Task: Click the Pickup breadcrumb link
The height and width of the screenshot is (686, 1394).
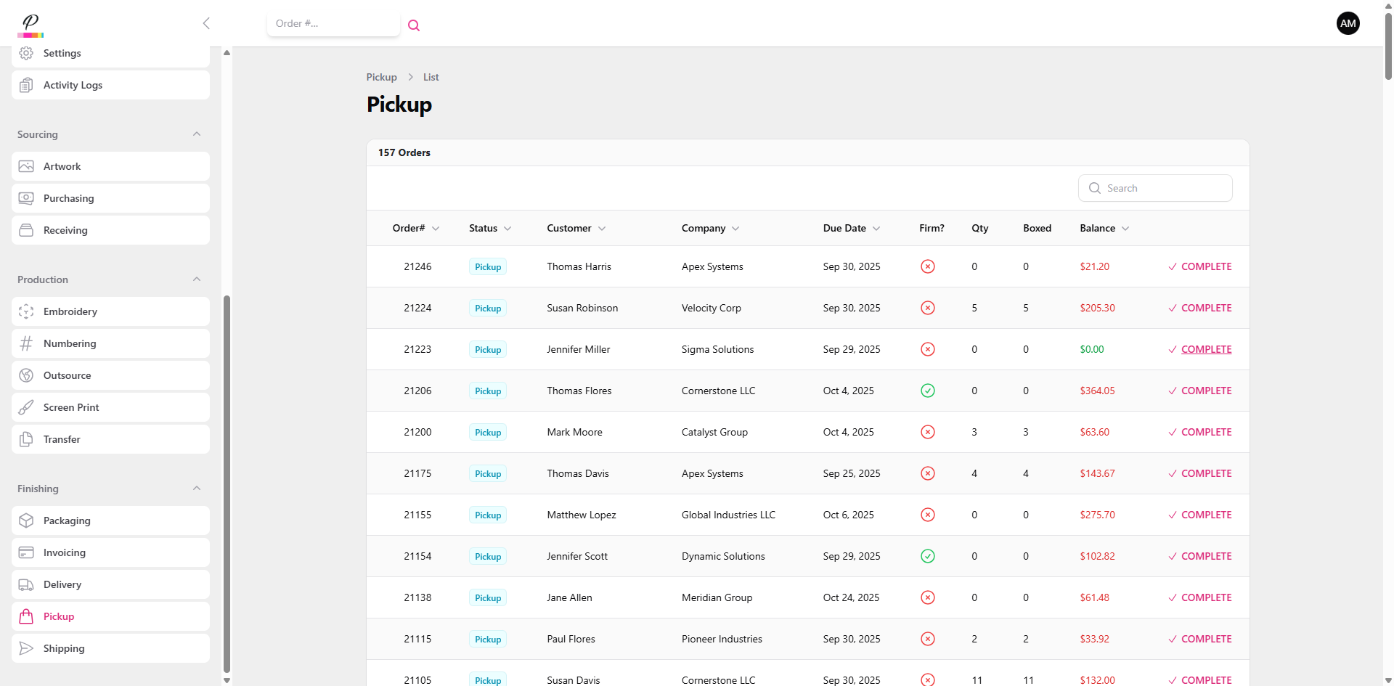Action: tap(381, 77)
